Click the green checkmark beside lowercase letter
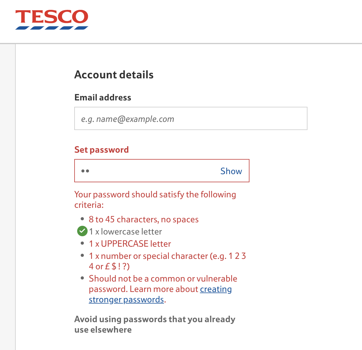362x350 pixels. (x=82, y=231)
